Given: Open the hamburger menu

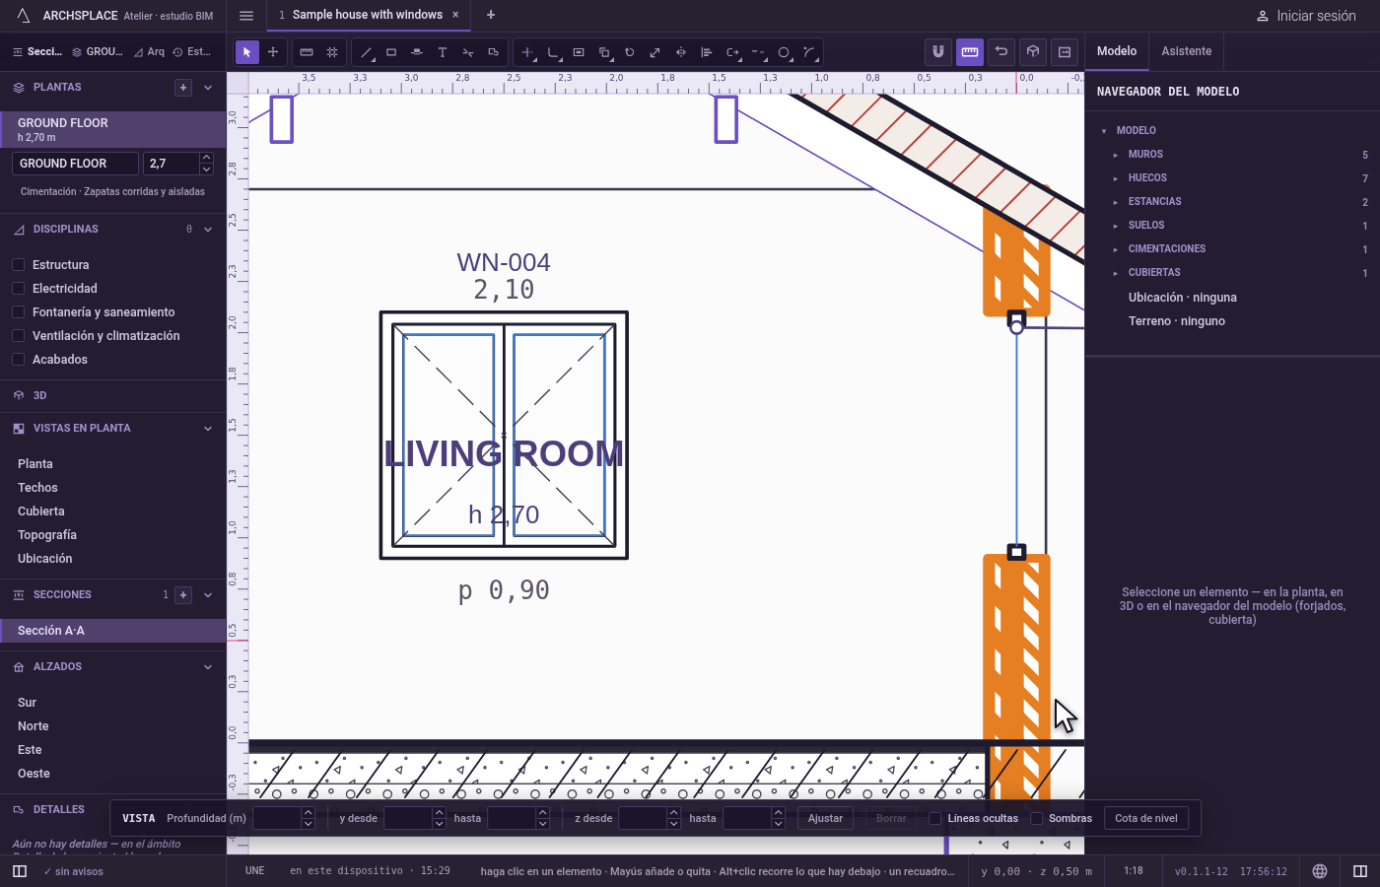Looking at the screenshot, I should (246, 16).
